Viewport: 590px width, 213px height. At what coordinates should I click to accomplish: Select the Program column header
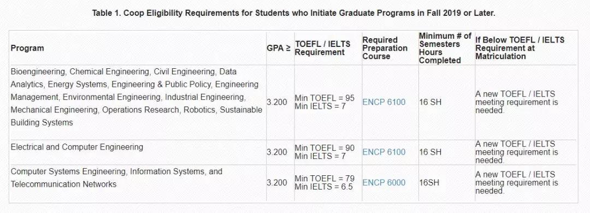coord(27,48)
